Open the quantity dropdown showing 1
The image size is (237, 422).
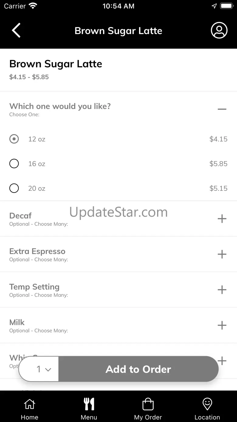(x=39, y=369)
